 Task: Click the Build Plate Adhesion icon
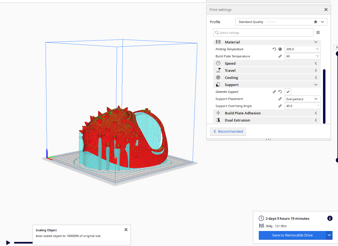(218, 113)
